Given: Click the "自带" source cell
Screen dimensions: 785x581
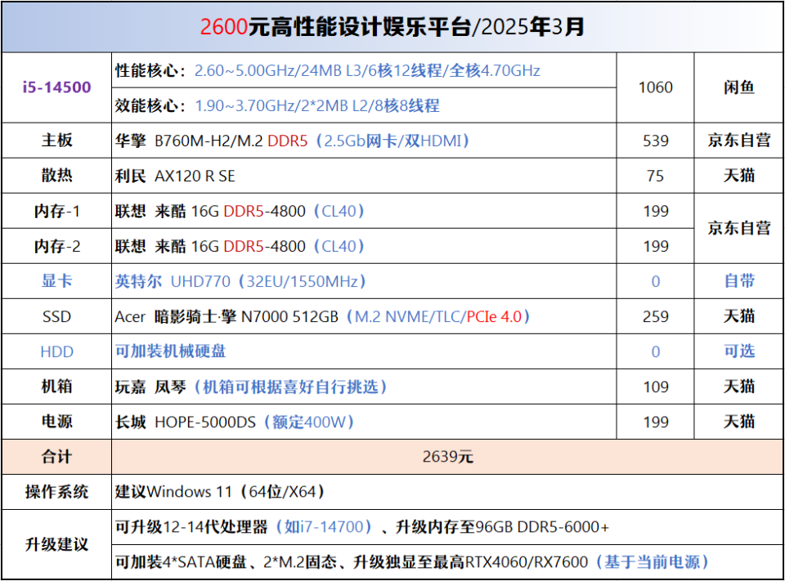Looking at the screenshot, I should click(739, 281).
